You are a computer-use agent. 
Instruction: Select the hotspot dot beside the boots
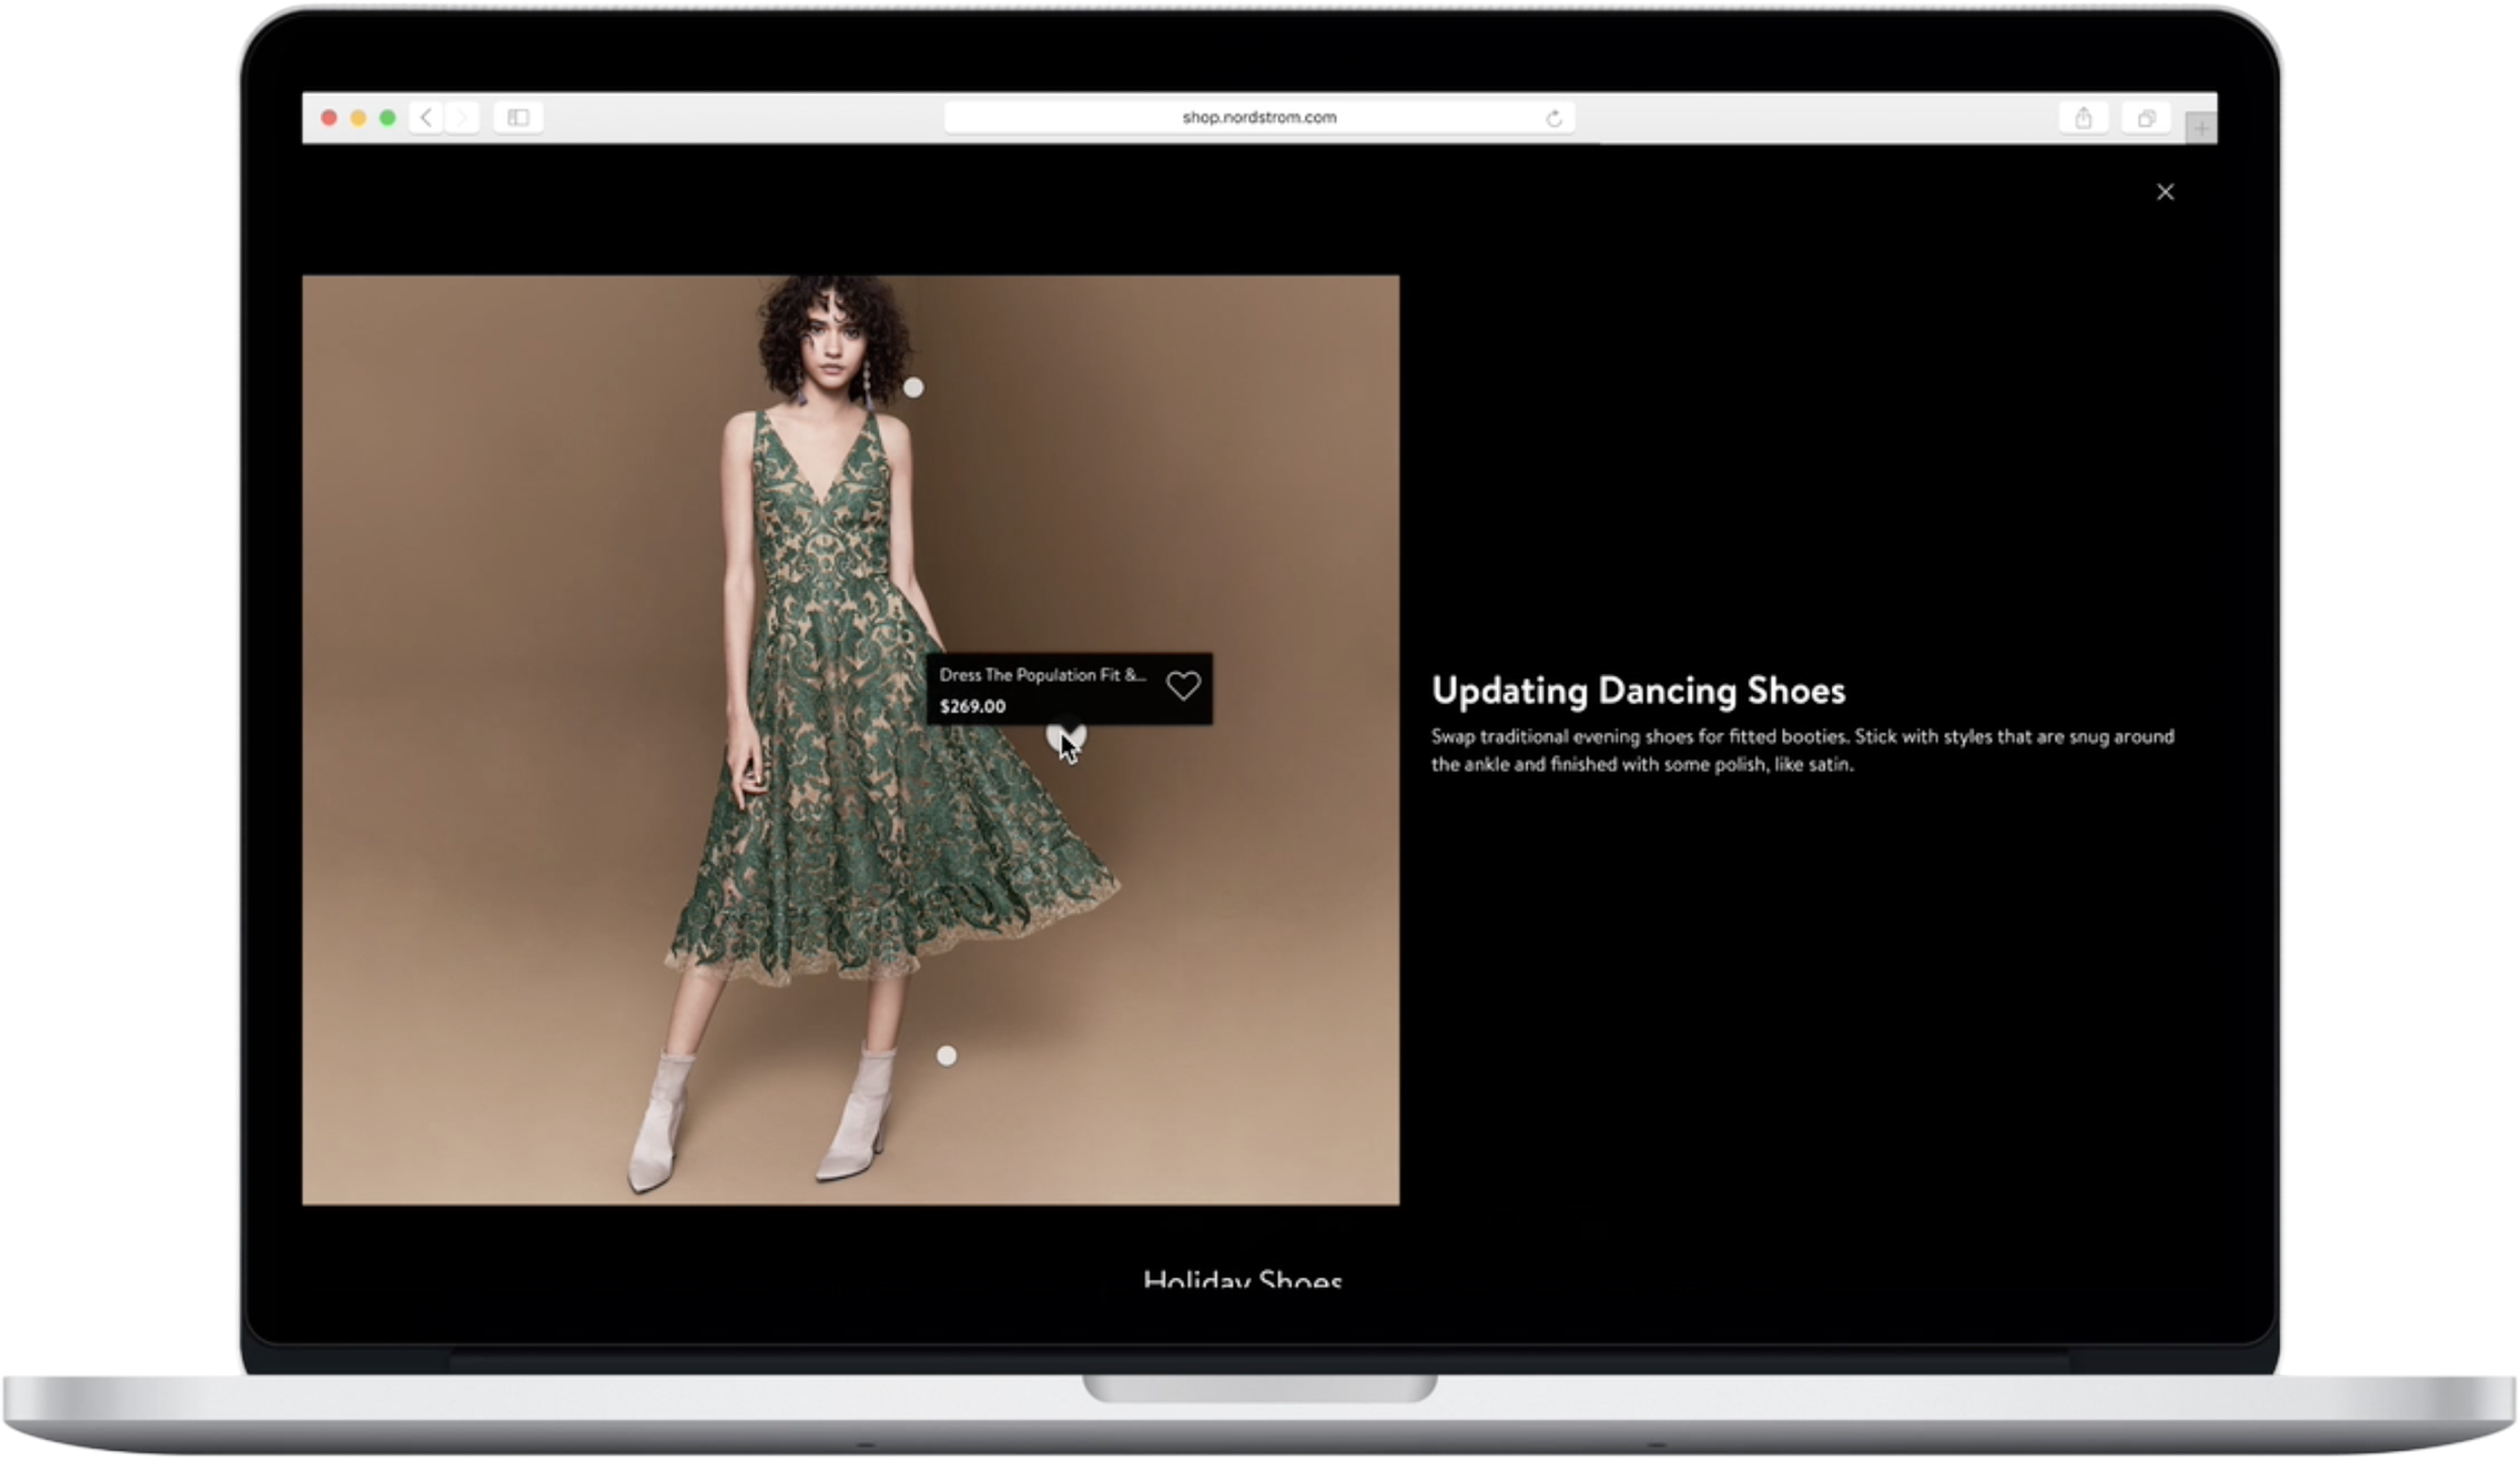pos(946,1055)
